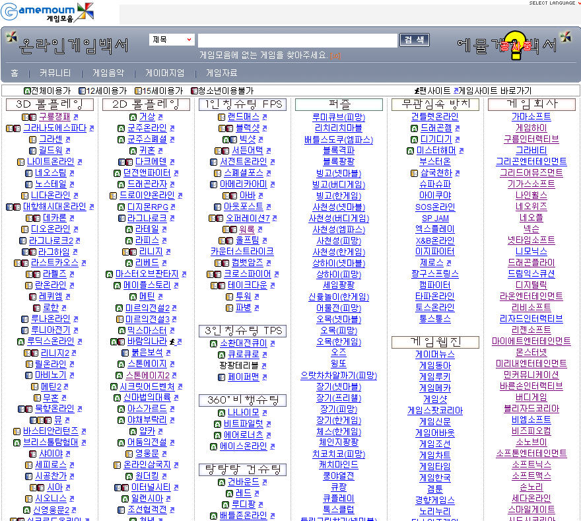Focus the game search text field
The image size is (581, 521).
298,40
